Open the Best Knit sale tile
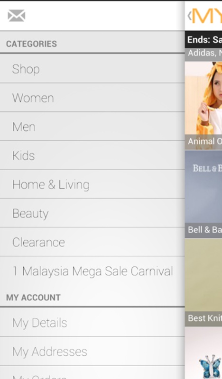 203,282
